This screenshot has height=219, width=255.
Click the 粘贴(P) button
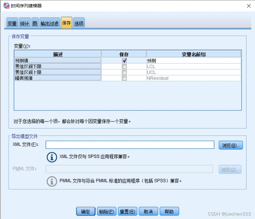click(x=106, y=211)
